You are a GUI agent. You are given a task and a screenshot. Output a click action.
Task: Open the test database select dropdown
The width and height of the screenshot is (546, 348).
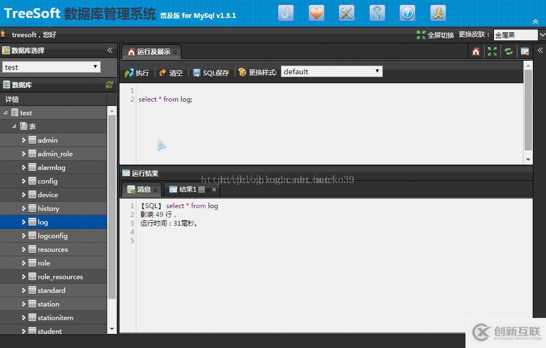point(51,67)
